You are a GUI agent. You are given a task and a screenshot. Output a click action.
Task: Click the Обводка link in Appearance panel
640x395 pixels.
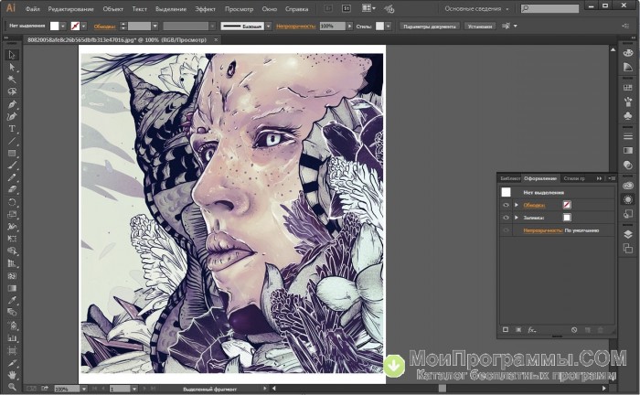[x=534, y=205]
